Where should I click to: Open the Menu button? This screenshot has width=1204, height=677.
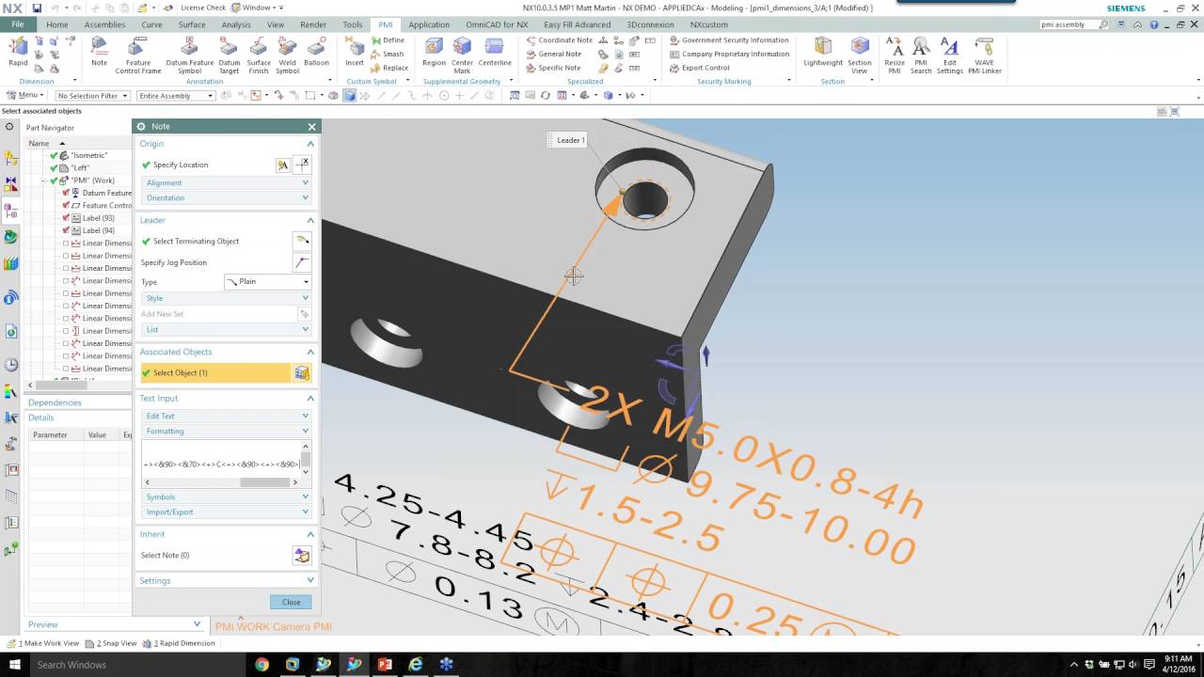click(x=24, y=95)
